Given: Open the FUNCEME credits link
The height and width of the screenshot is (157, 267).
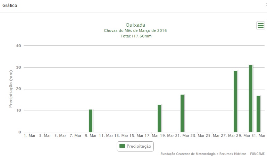Looking at the screenshot, I should [212, 154].
